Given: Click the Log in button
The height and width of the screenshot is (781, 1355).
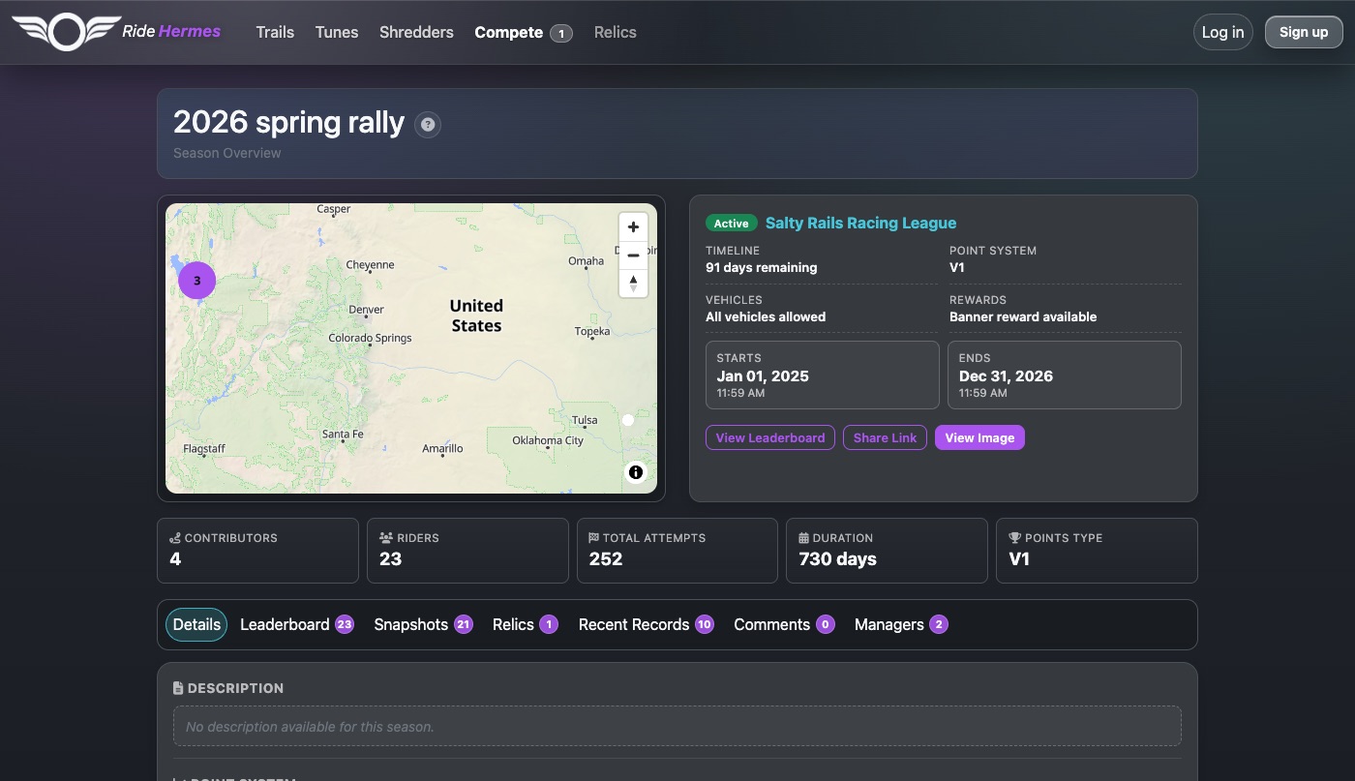Looking at the screenshot, I should coord(1223,32).
